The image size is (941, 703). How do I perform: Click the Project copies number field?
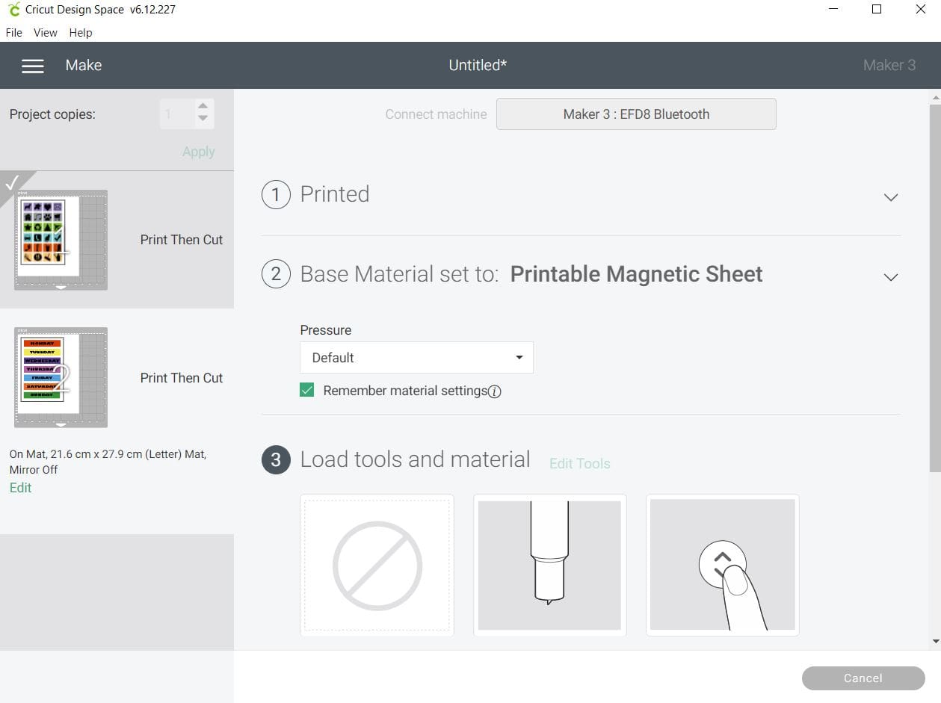tap(177, 114)
